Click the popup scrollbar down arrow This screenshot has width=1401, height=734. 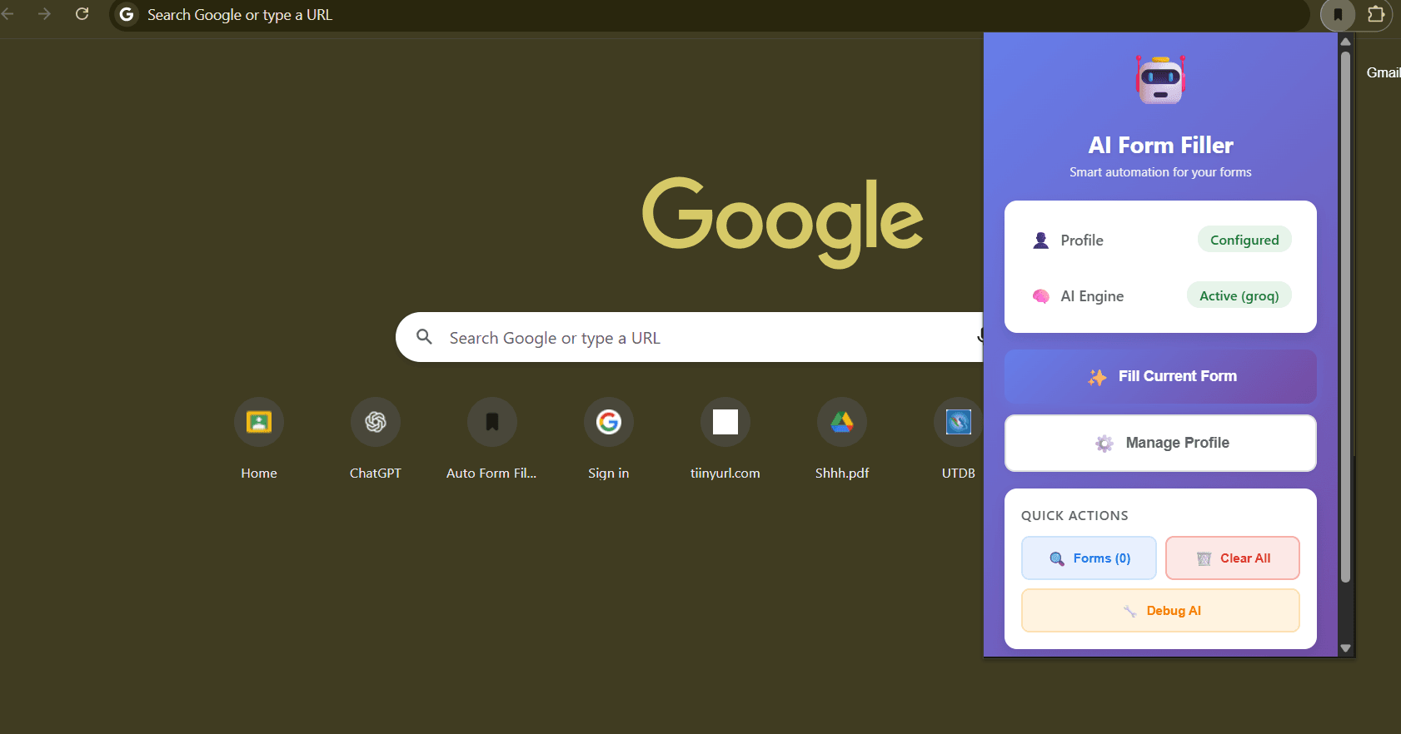pyautogui.click(x=1345, y=647)
